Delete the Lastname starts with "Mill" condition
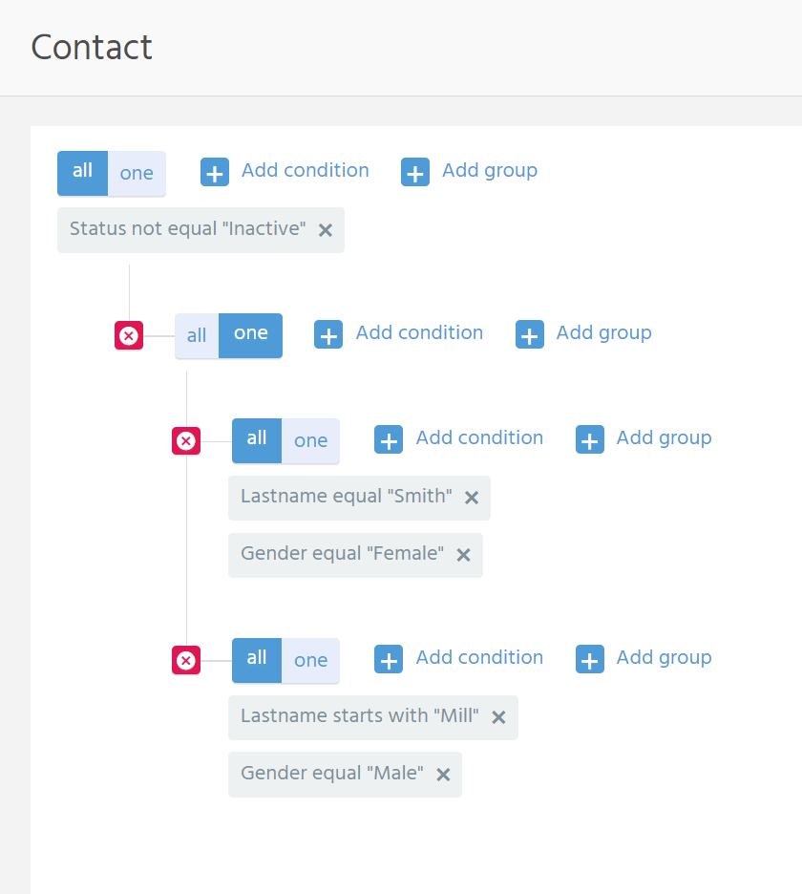The image size is (802, 894). (x=498, y=717)
